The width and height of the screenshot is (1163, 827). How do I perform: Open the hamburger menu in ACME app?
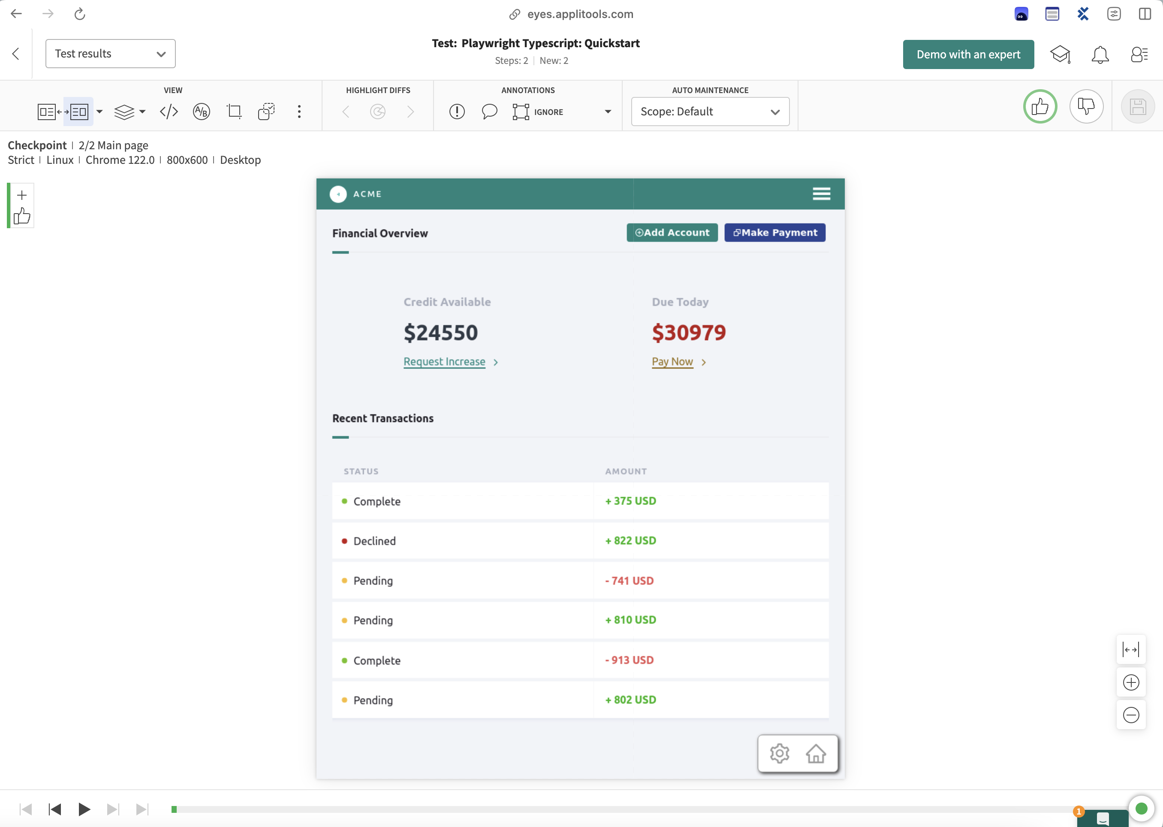point(821,193)
